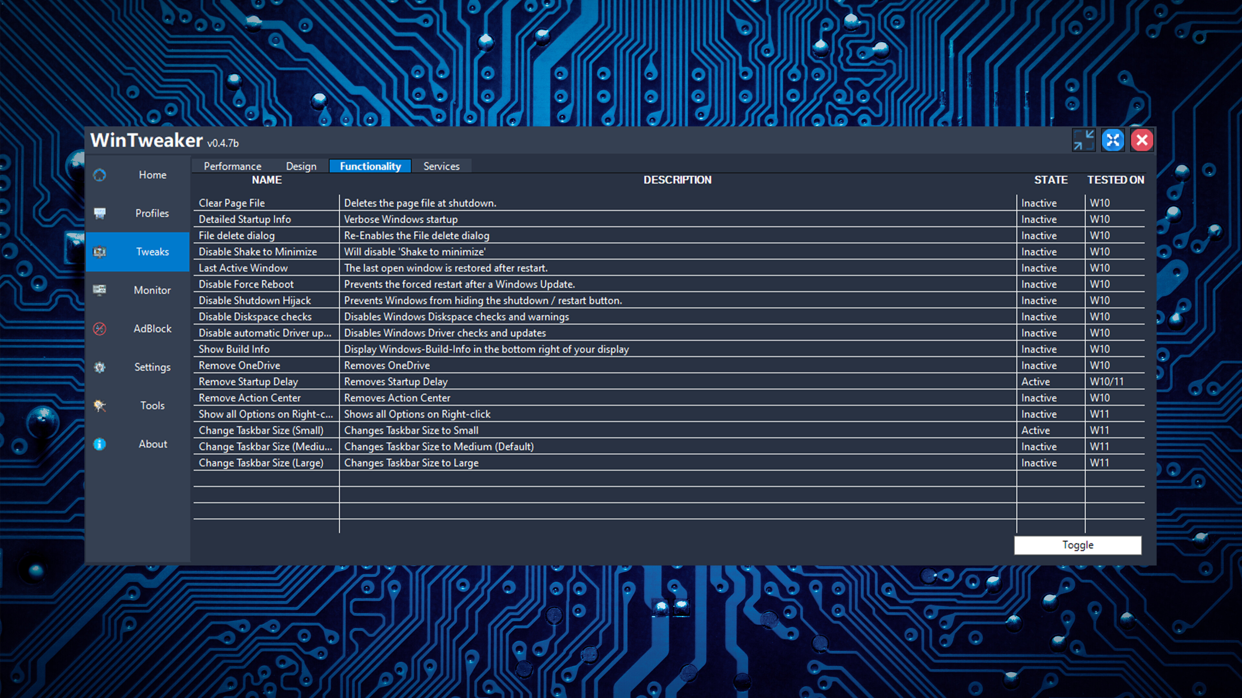Open About via the info icon

click(99, 444)
